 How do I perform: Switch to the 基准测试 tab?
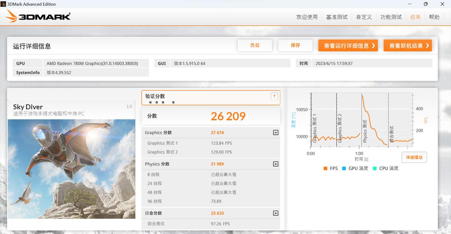tap(337, 17)
